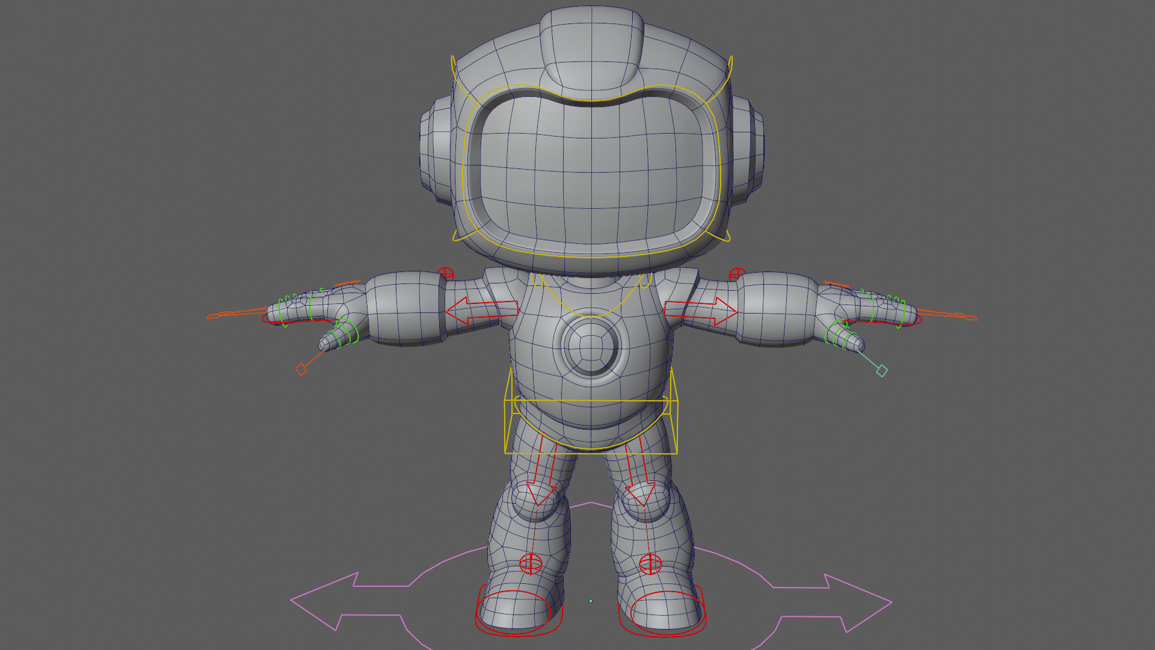1155x650 pixels.
Task: Select green thumb ring controls on viewer's right
Action: click(839, 335)
